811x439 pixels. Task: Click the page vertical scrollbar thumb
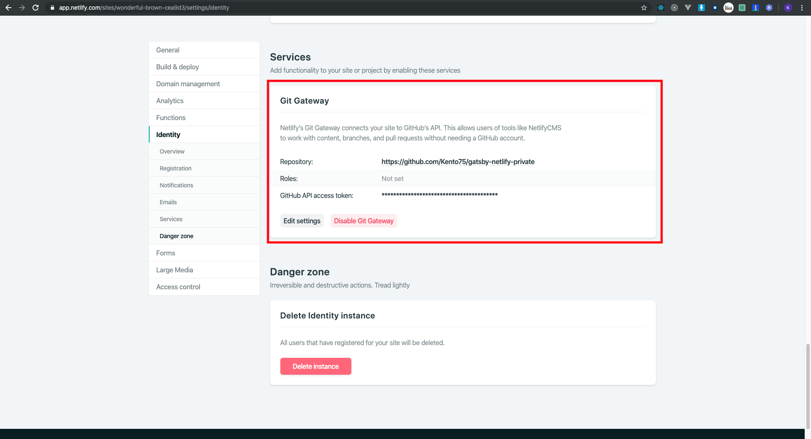pyautogui.click(x=808, y=386)
